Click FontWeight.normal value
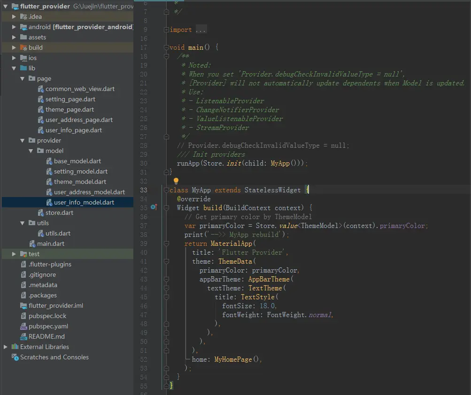Viewport: 471px width, 395px height. [x=299, y=315]
